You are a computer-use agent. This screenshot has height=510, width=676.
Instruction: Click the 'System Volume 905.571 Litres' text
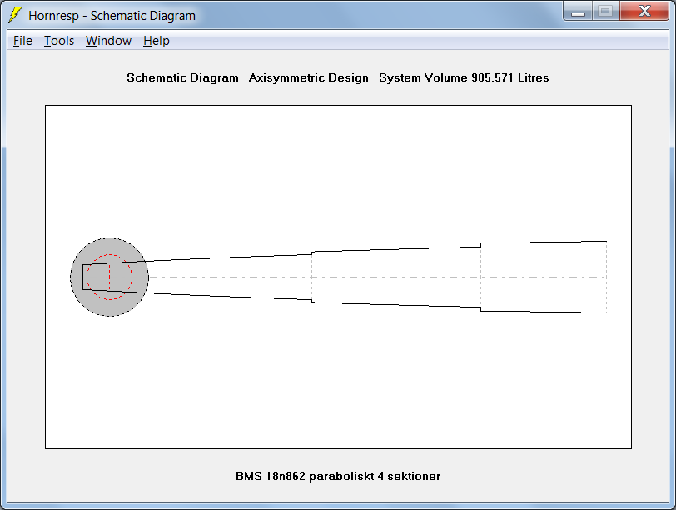pos(464,78)
